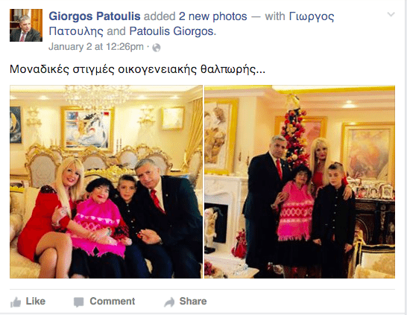Click the Share button label
Screen dimensions: 407x315
(193, 302)
